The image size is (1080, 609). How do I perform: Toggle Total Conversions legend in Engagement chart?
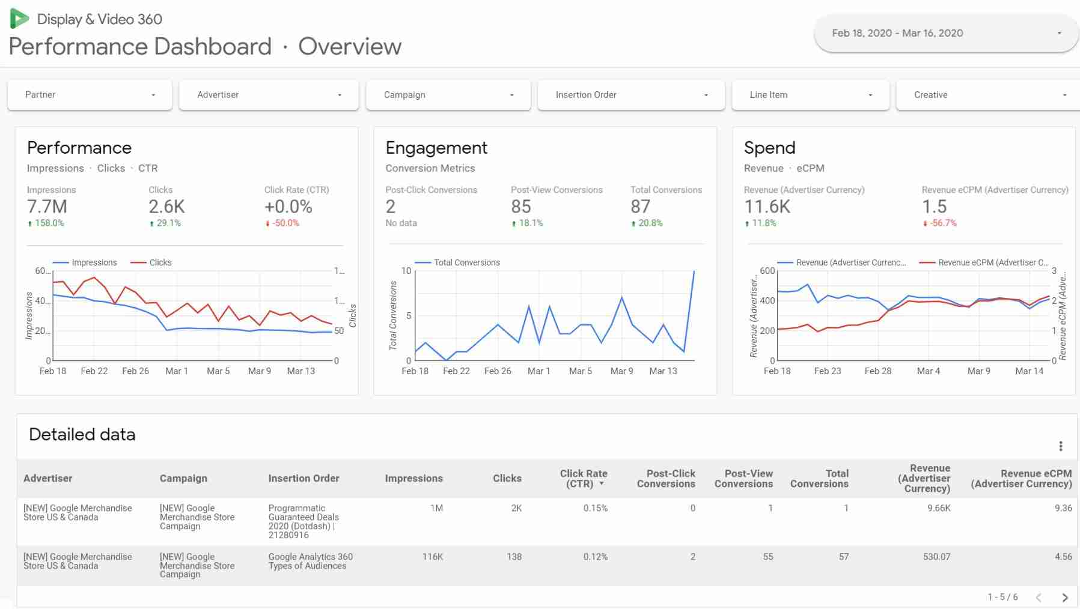point(457,262)
